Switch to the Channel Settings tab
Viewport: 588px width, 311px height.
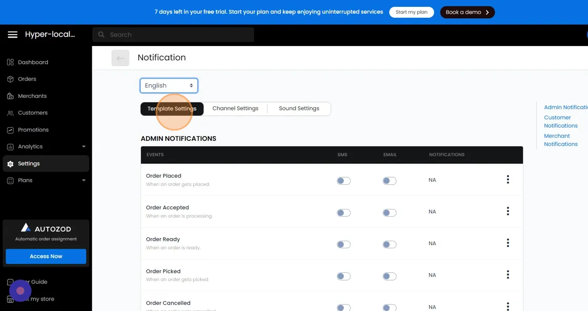pos(236,108)
